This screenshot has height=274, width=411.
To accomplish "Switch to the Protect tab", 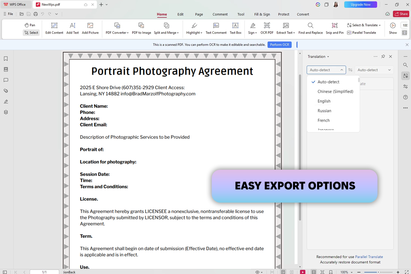I will click(284, 14).
